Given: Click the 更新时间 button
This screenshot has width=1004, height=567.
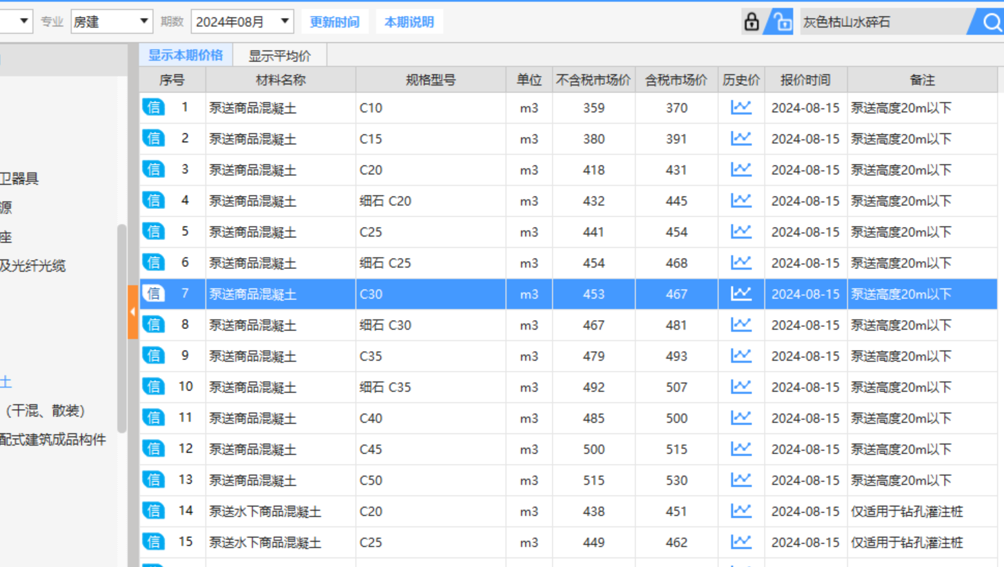Looking at the screenshot, I should click(335, 22).
